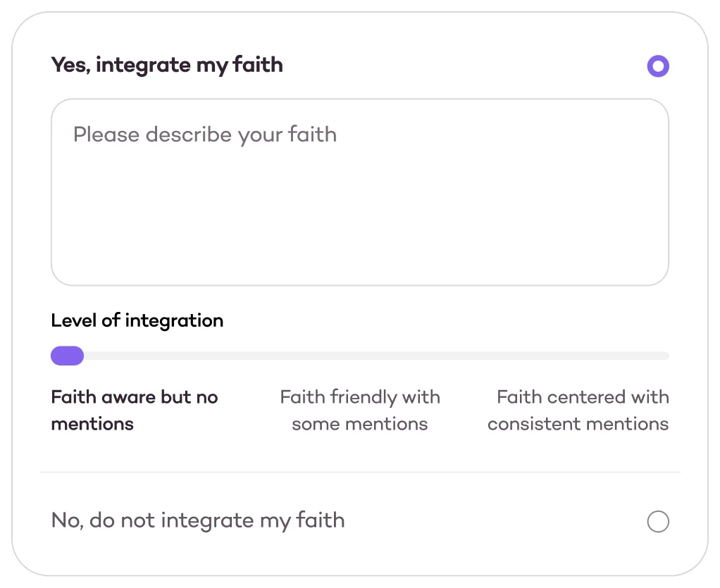Screen dimensions: 720x588
Task: Click the word "mentions" under the slider
Action: (92, 423)
